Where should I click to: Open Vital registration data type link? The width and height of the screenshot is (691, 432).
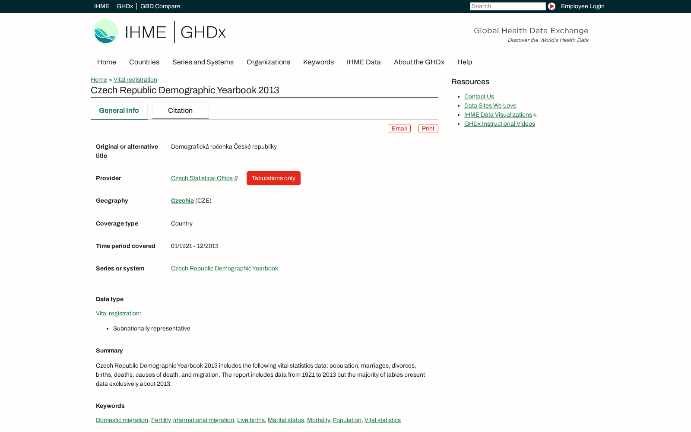(x=117, y=314)
